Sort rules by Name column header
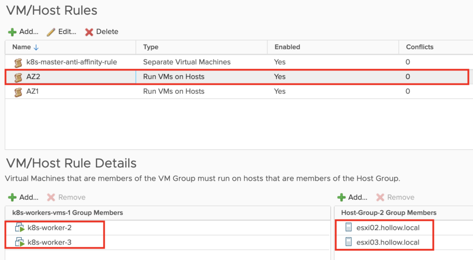The width and height of the screenshot is (473, 260). tap(22, 47)
